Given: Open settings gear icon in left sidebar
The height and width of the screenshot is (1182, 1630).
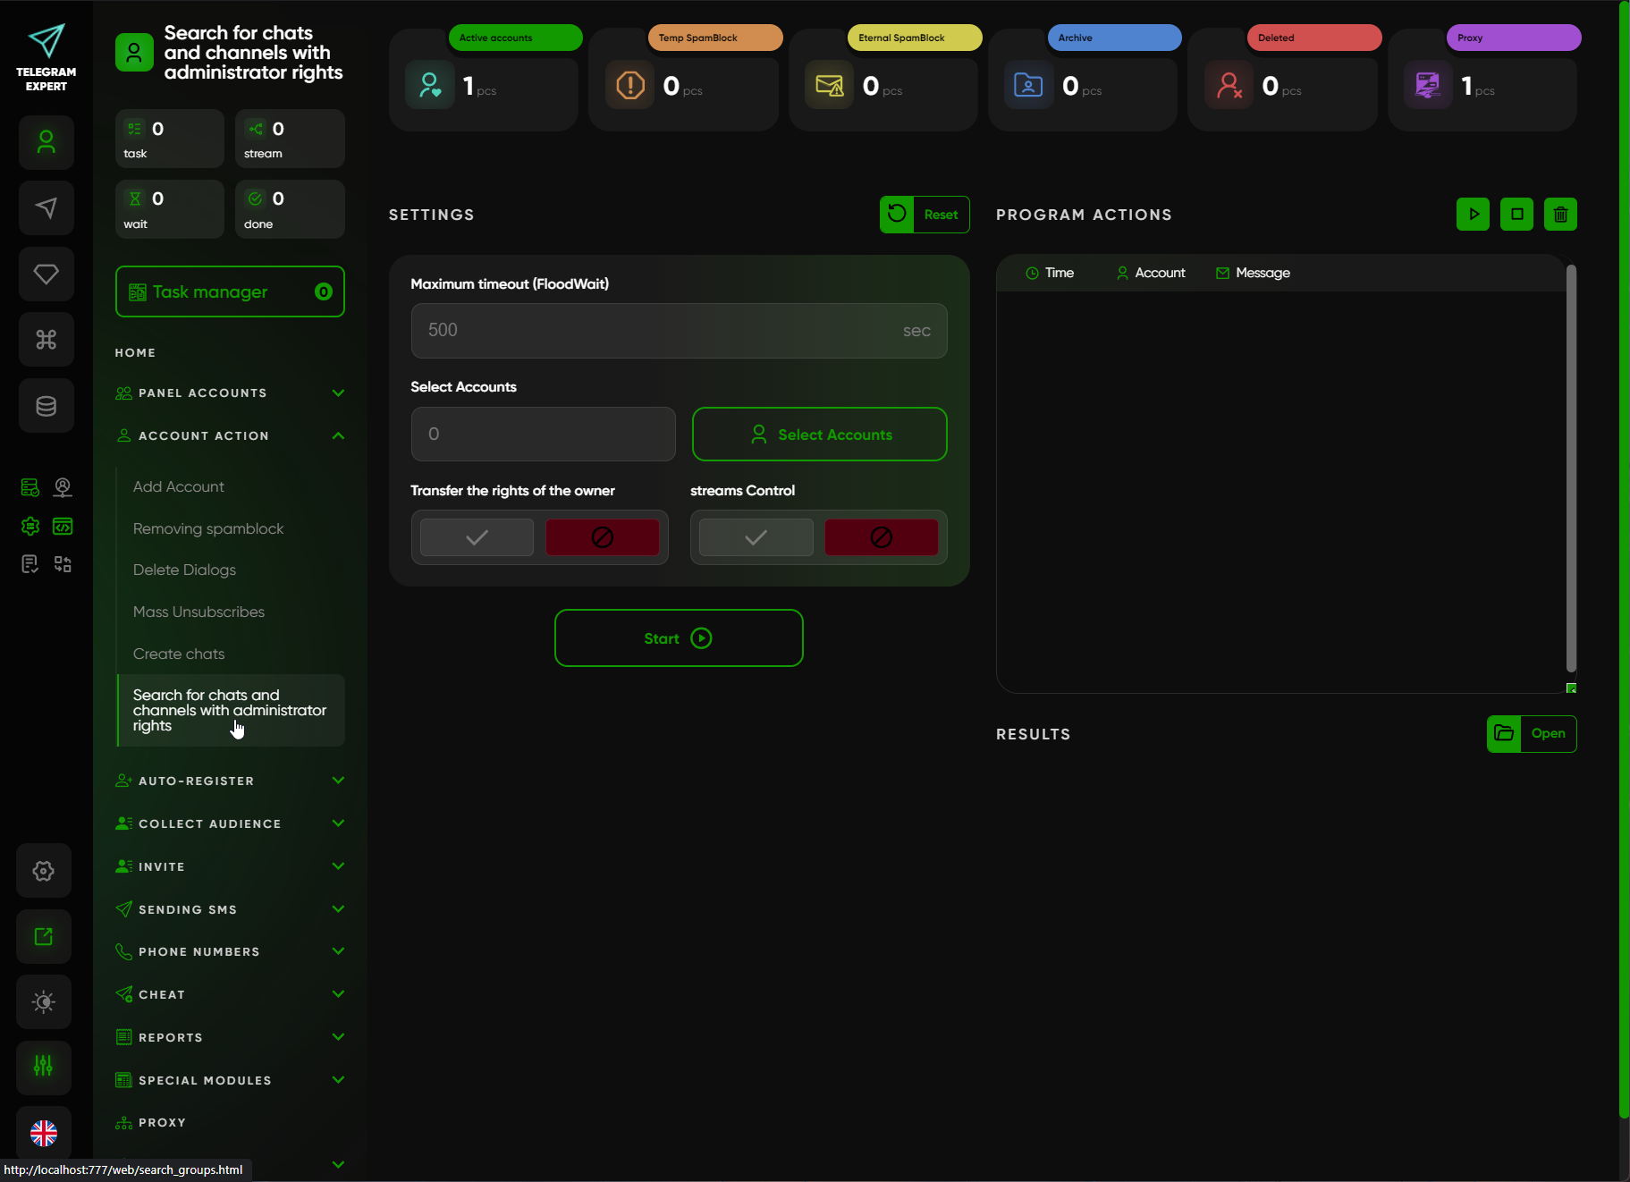Looking at the screenshot, I should pyautogui.click(x=44, y=871).
